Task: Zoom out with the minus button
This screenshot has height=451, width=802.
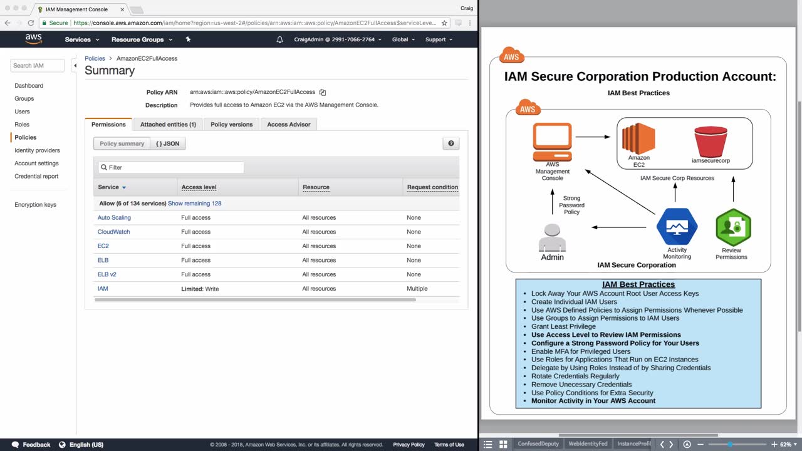Action: (x=700, y=444)
